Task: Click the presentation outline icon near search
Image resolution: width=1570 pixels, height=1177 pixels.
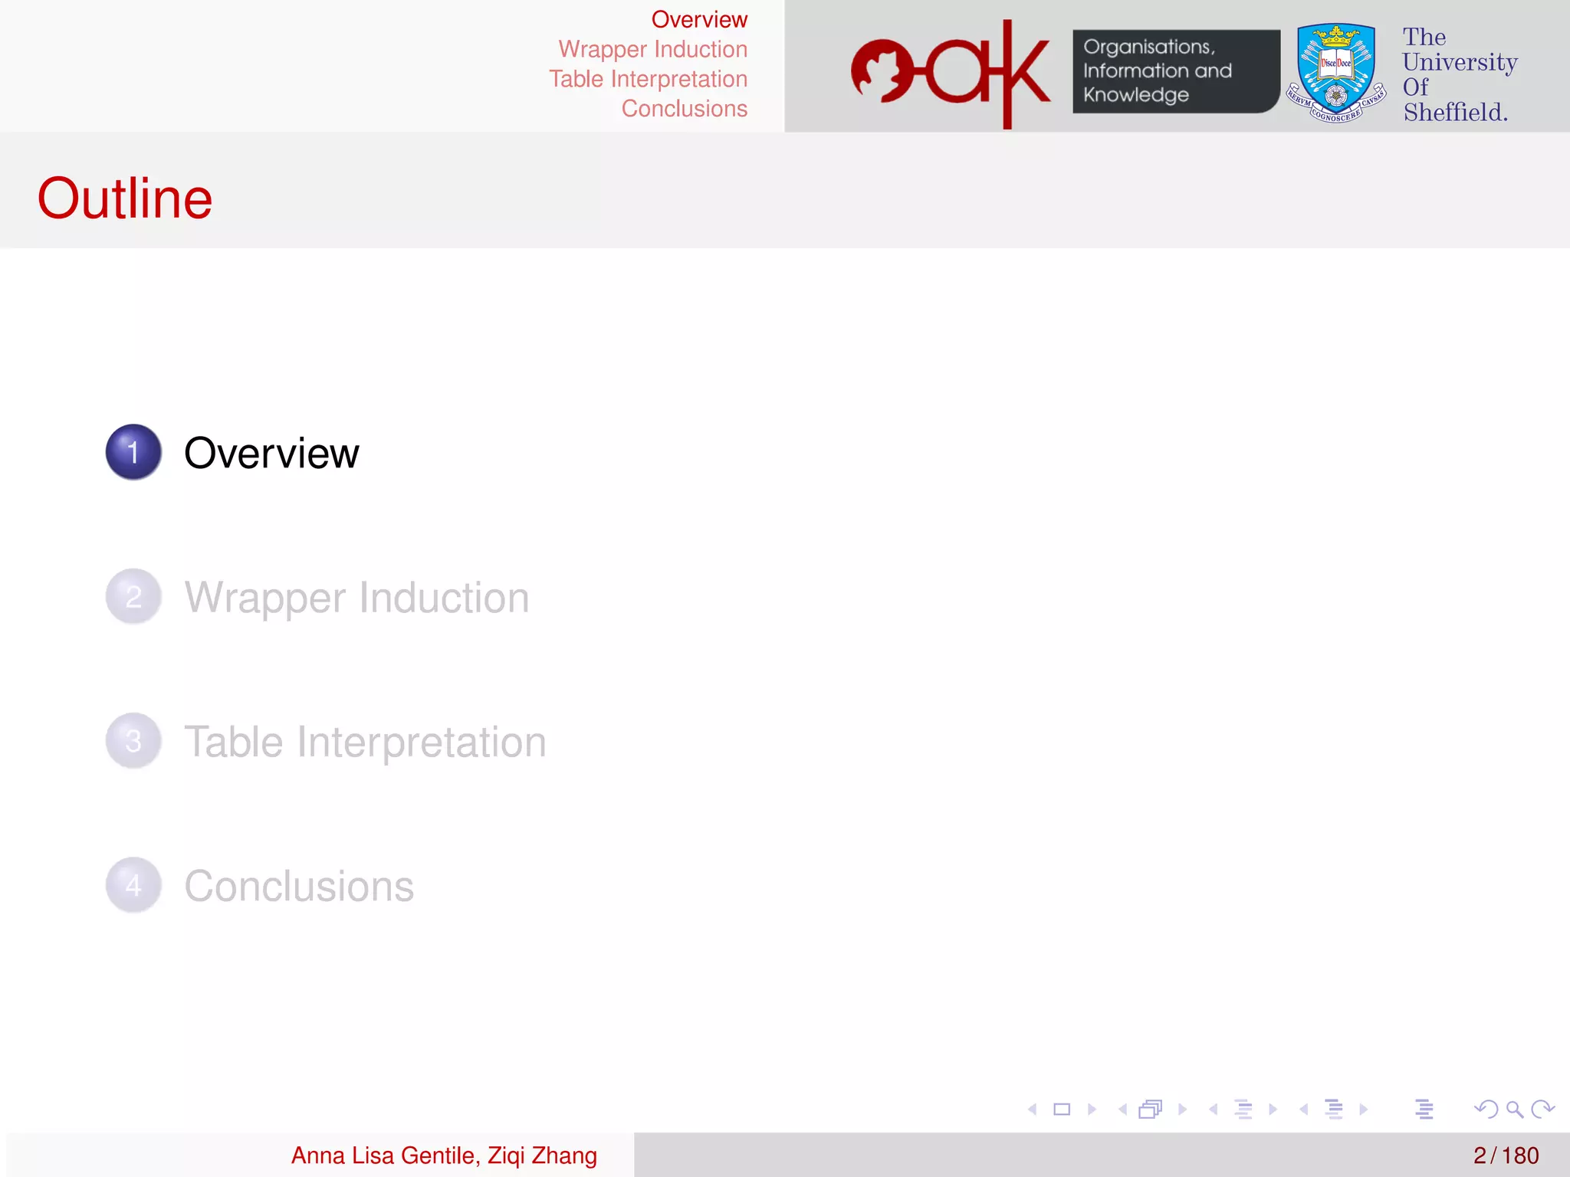Action: pos(1424,1109)
